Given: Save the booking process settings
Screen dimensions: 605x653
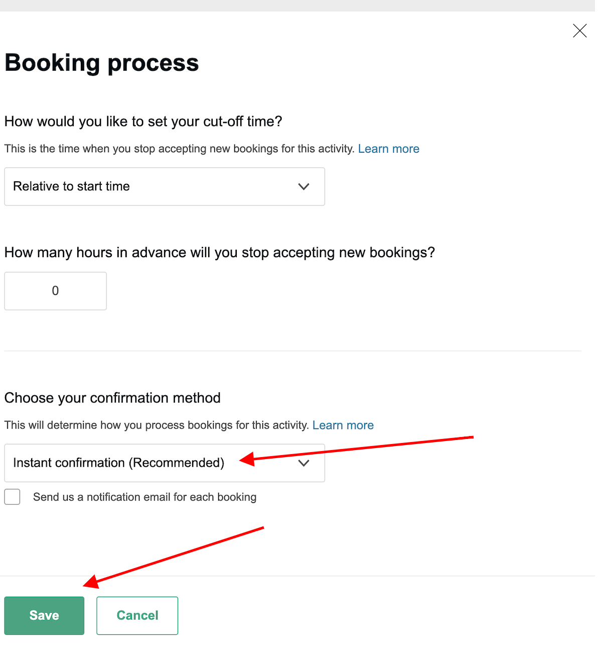Looking at the screenshot, I should point(44,615).
